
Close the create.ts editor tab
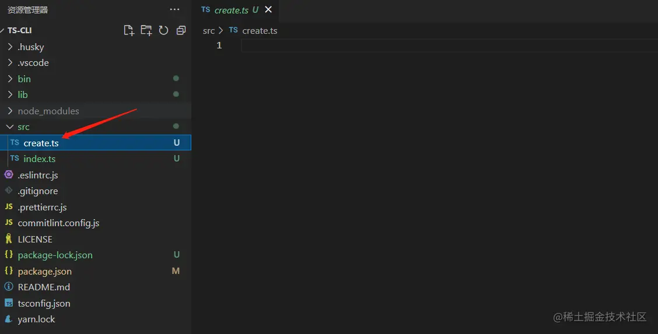268,9
